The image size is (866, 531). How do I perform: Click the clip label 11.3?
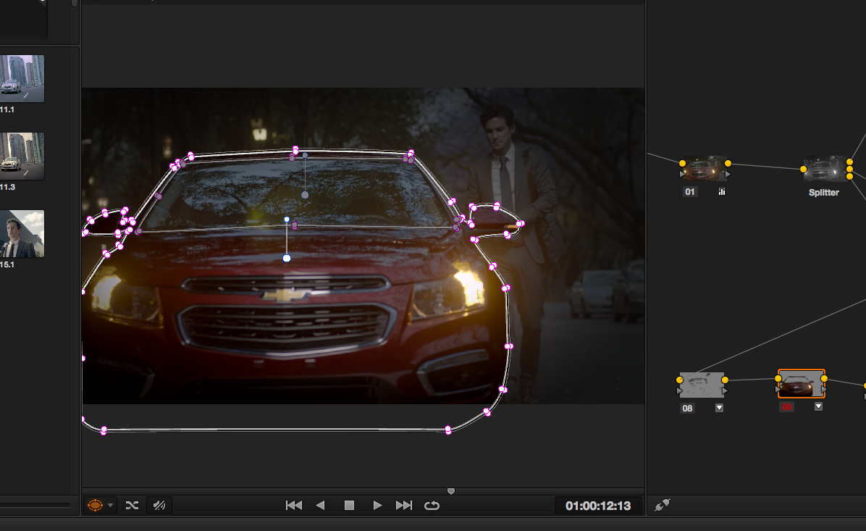click(x=7, y=187)
